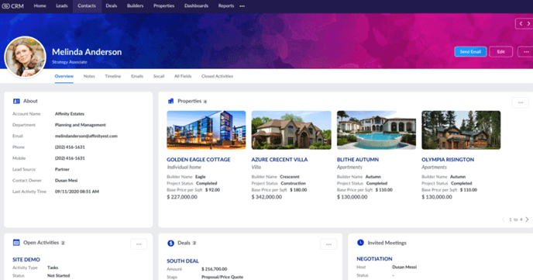Open the South Deal link
The width and height of the screenshot is (533, 280).
[x=183, y=261]
